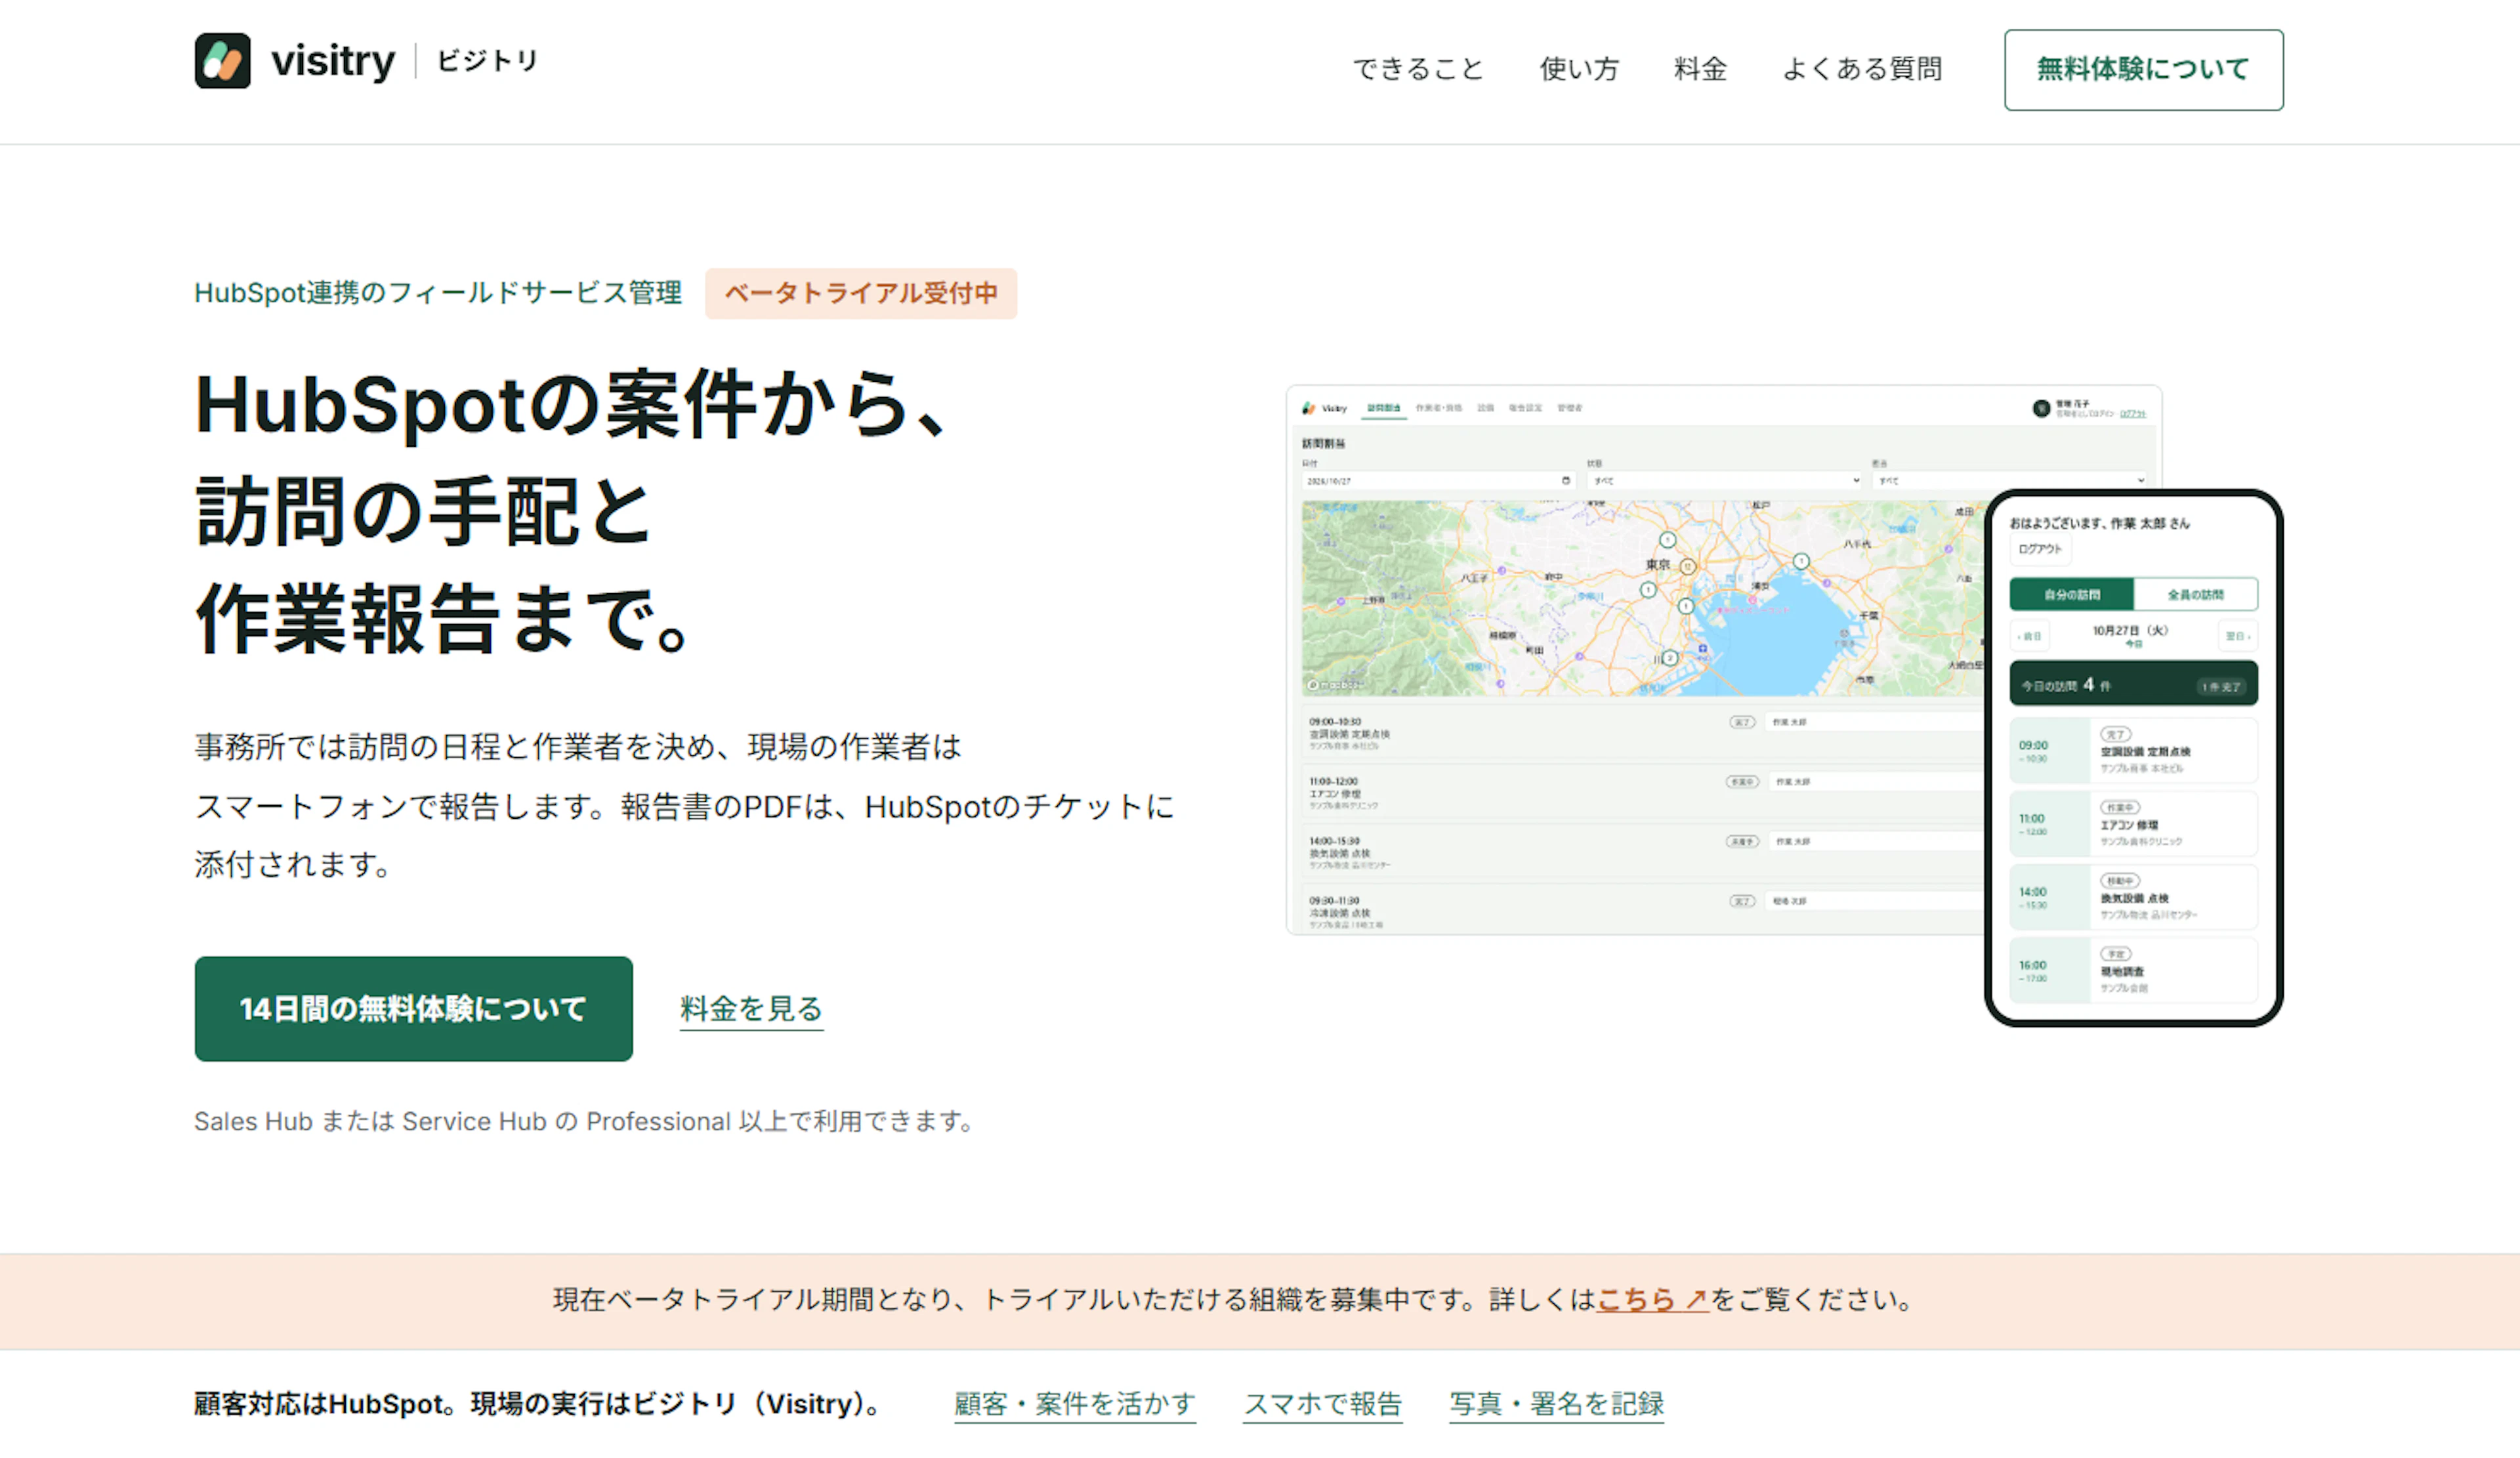Expand the 状態 dropdown in dashboard mockup
Viewport: 2520px width, 1458px height.
pos(1725,481)
